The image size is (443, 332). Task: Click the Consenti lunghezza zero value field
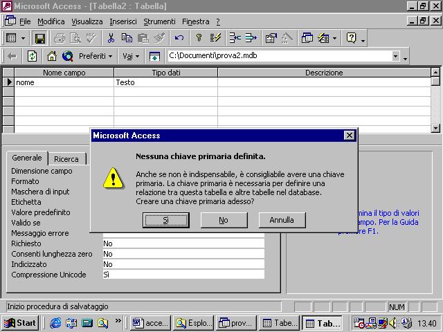183,254
